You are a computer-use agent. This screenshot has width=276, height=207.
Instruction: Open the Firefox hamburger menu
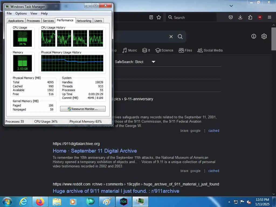pos(270,17)
